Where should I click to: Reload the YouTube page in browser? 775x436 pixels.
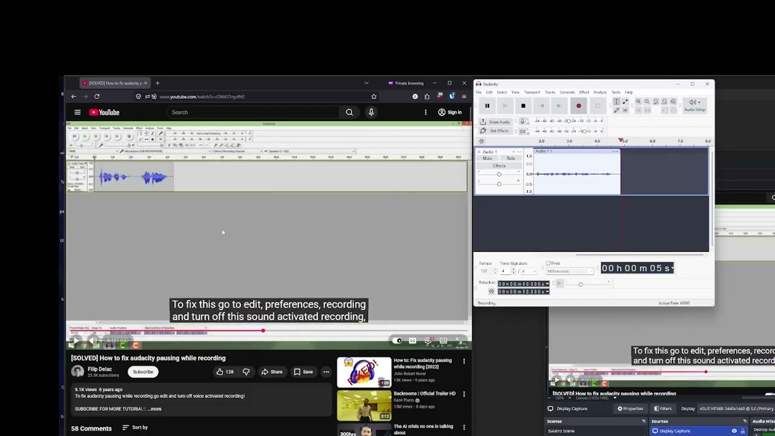[97, 96]
